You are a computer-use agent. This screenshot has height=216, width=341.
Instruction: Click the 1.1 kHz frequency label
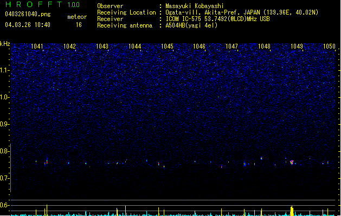pyautogui.click(x=5, y=70)
